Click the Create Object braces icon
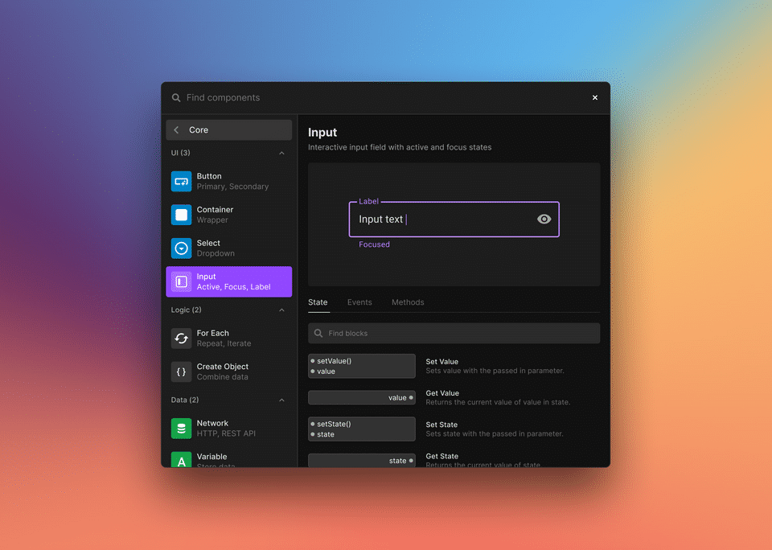 pos(181,371)
